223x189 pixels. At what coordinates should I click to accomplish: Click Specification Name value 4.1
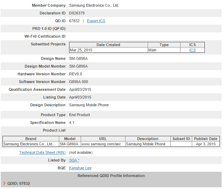[72, 122]
